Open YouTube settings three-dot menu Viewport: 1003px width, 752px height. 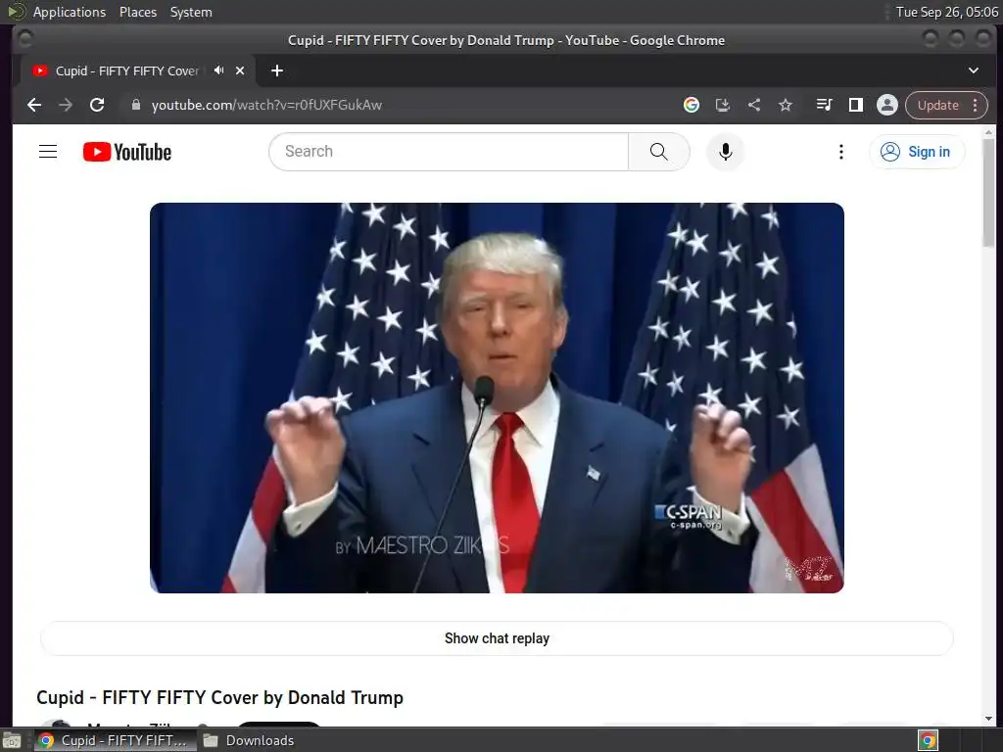tap(841, 152)
